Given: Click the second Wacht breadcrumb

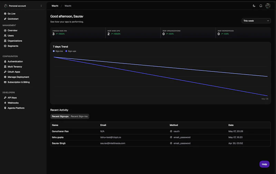Looking at the screenshot, I should tap(68, 6).
